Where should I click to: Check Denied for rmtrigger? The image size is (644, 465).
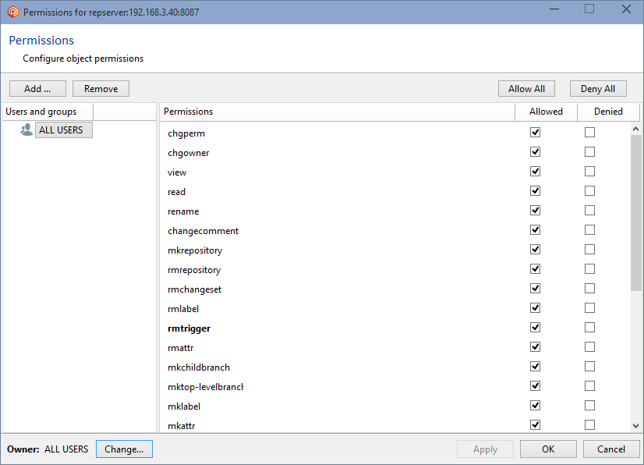(x=589, y=328)
